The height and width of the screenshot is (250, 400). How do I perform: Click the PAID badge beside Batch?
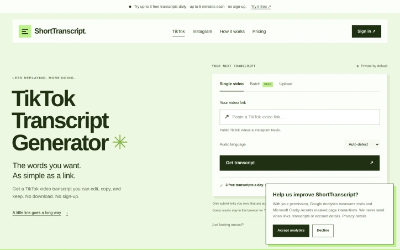pos(267,84)
